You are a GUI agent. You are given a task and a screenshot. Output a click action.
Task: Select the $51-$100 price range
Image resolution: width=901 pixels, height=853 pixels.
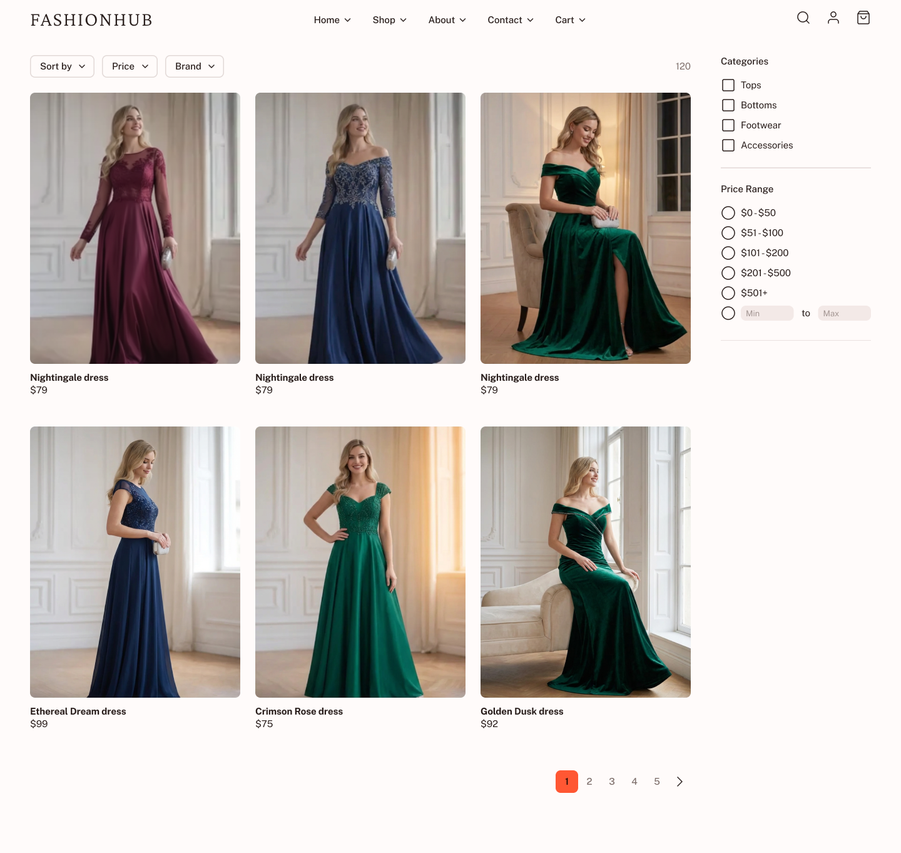point(728,232)
